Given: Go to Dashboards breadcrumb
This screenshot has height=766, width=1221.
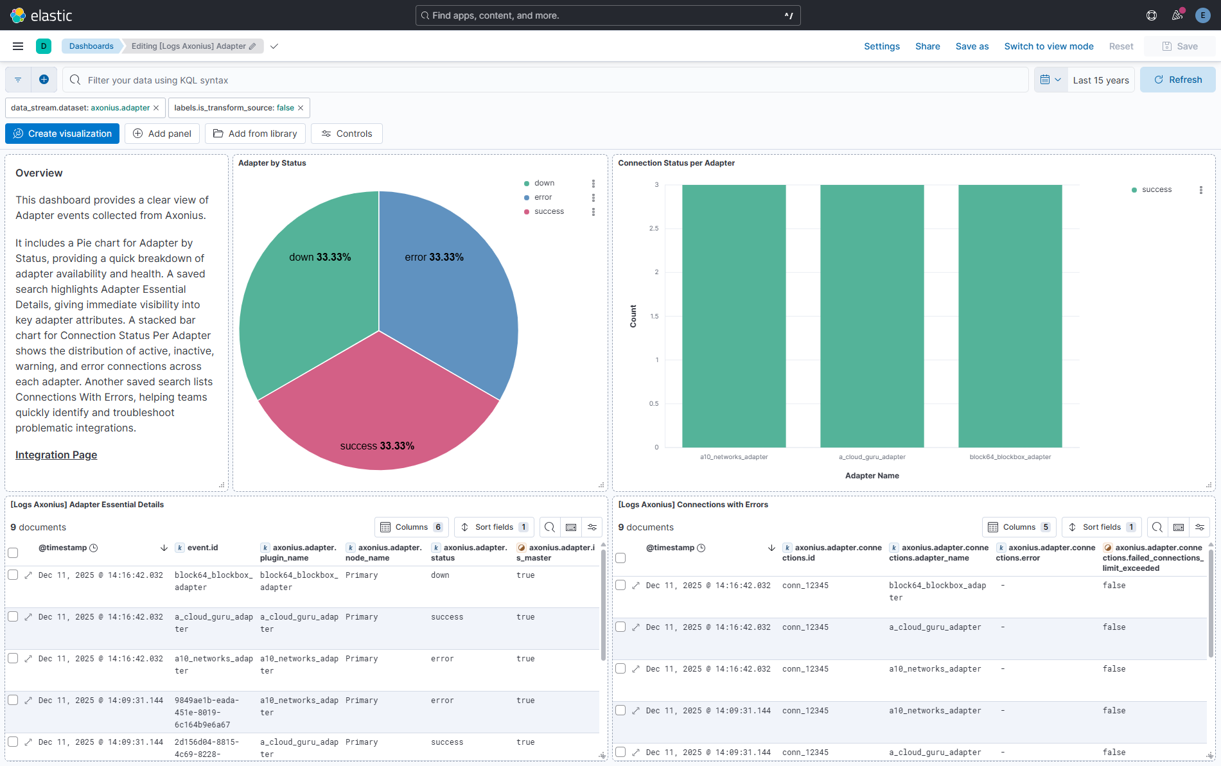Looking at the screenshot, I should point(91,46).
